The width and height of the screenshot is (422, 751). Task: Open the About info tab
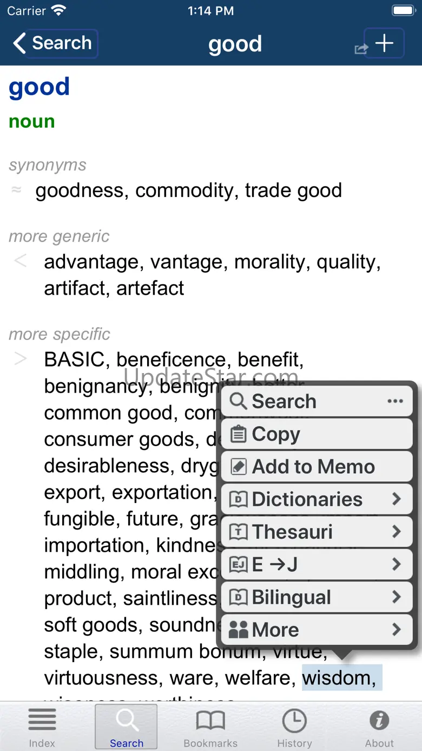[379, 727]
